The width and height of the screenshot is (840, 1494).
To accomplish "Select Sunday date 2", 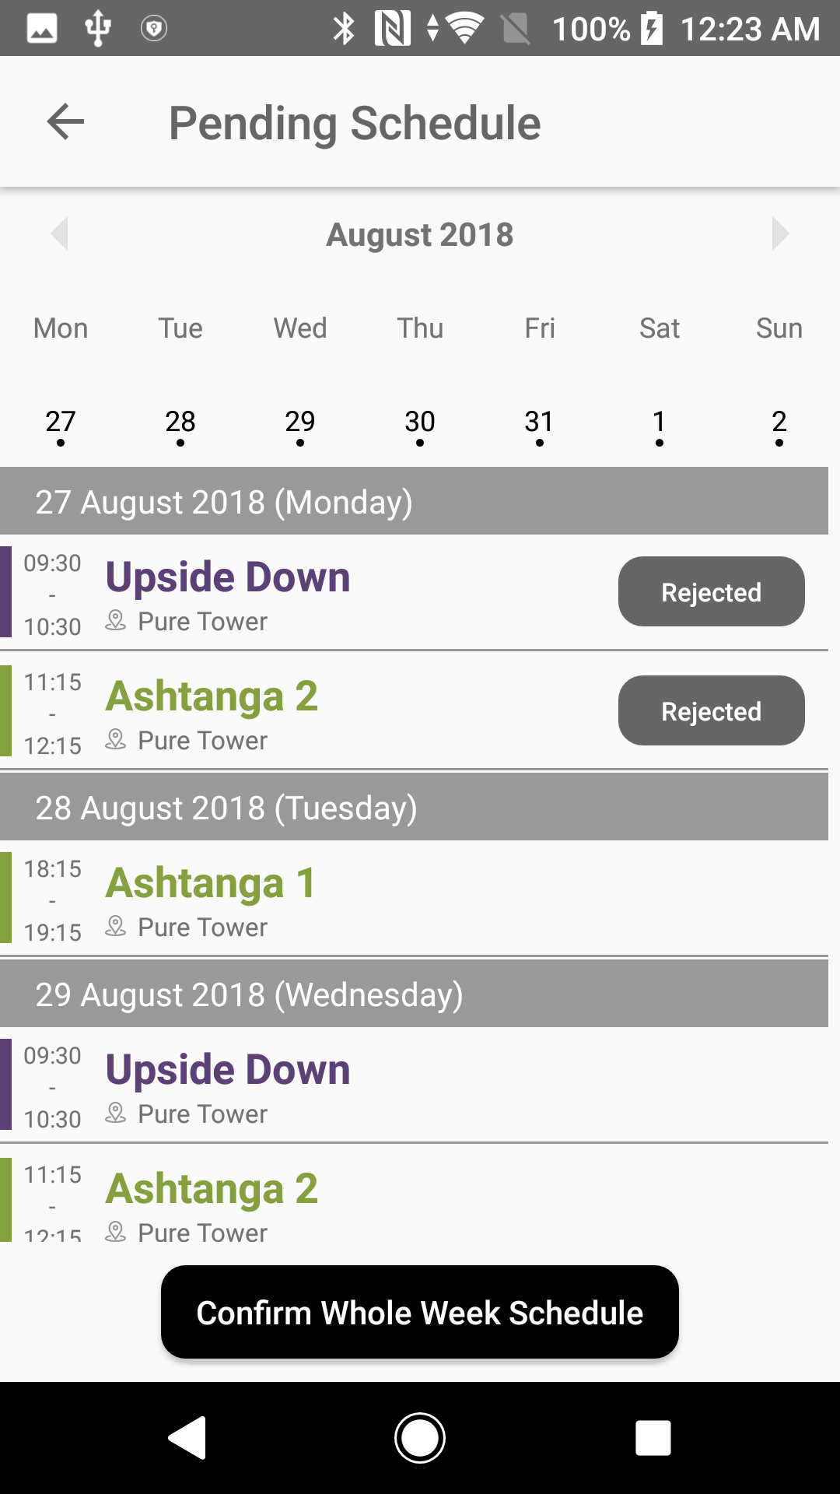I will tap(779, 423).
